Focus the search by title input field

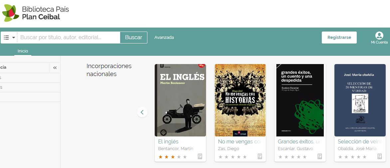[69, 38]
